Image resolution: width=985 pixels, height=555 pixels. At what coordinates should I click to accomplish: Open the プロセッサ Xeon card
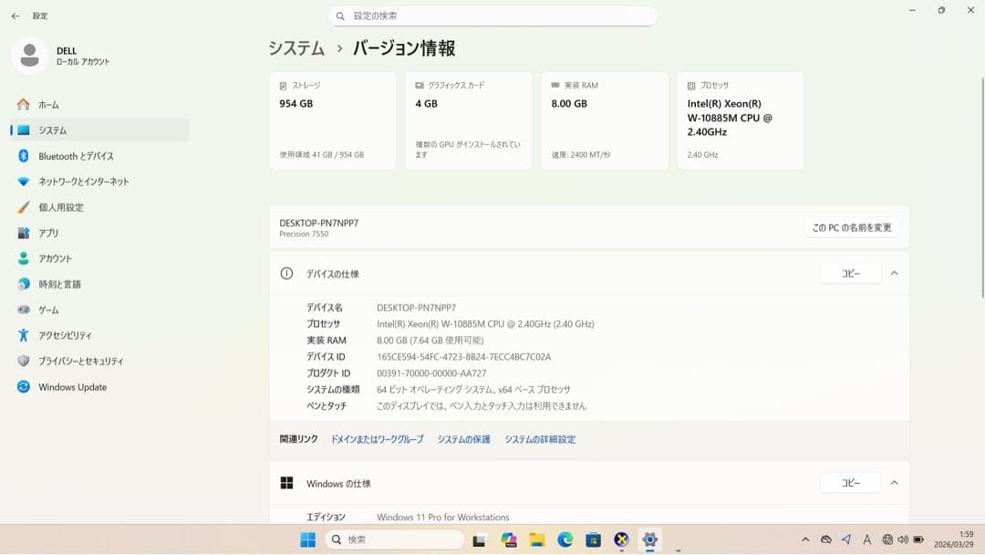741,120
